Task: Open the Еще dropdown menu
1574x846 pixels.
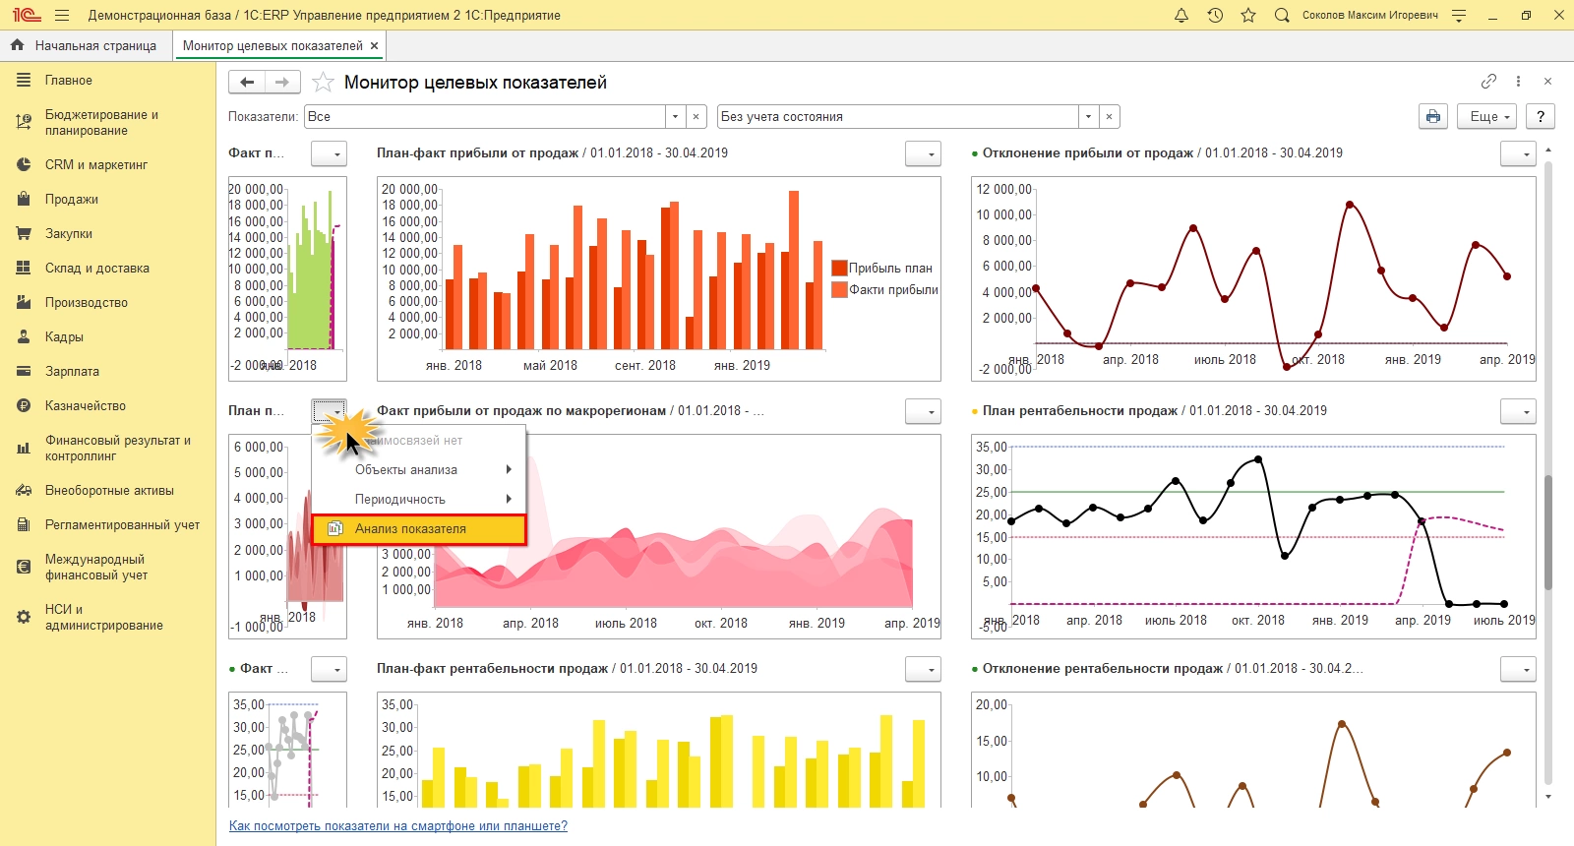Action: click(x=1487, y=116)
